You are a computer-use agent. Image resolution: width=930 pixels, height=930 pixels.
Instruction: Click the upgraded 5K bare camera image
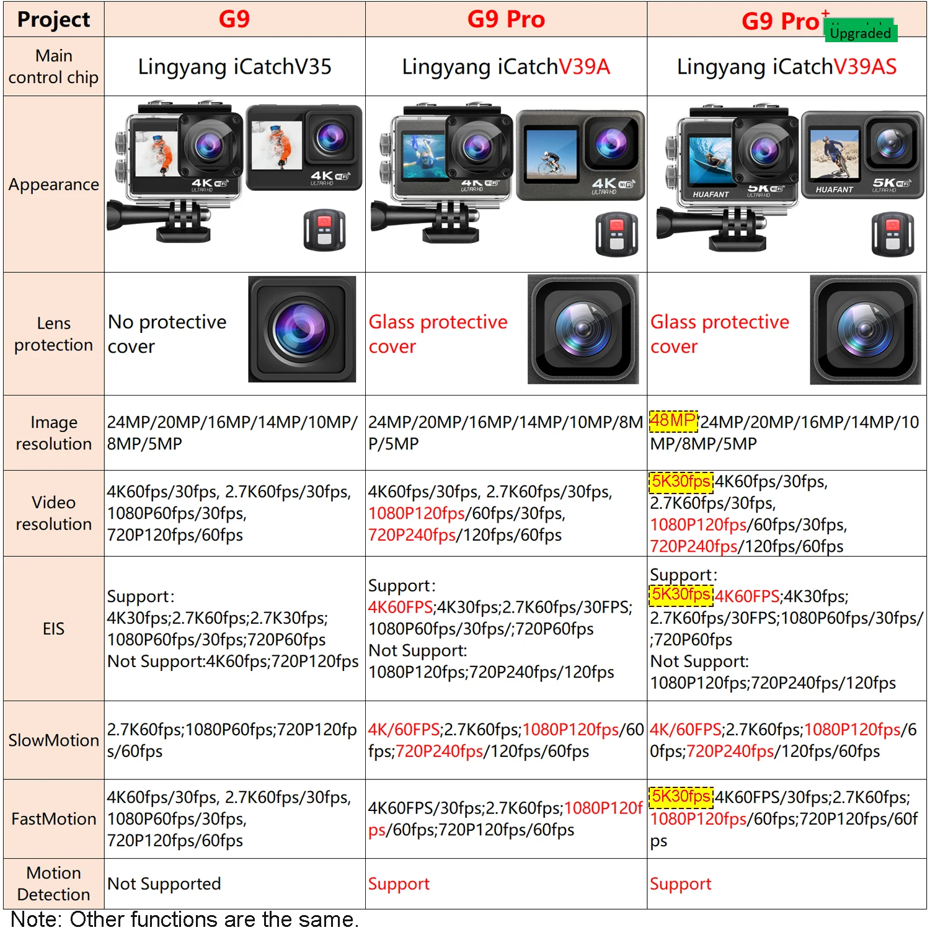(862, 155)
